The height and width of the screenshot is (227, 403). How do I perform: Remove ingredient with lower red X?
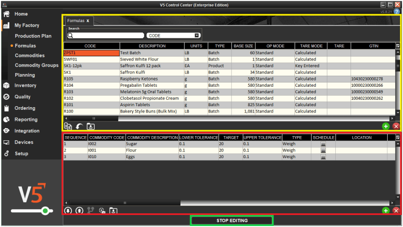click(396, 211)
